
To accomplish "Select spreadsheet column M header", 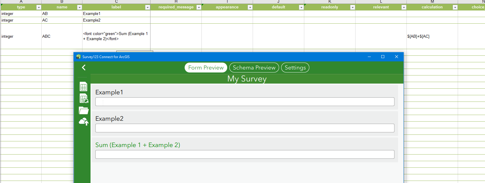I will [x=432, y=1].
